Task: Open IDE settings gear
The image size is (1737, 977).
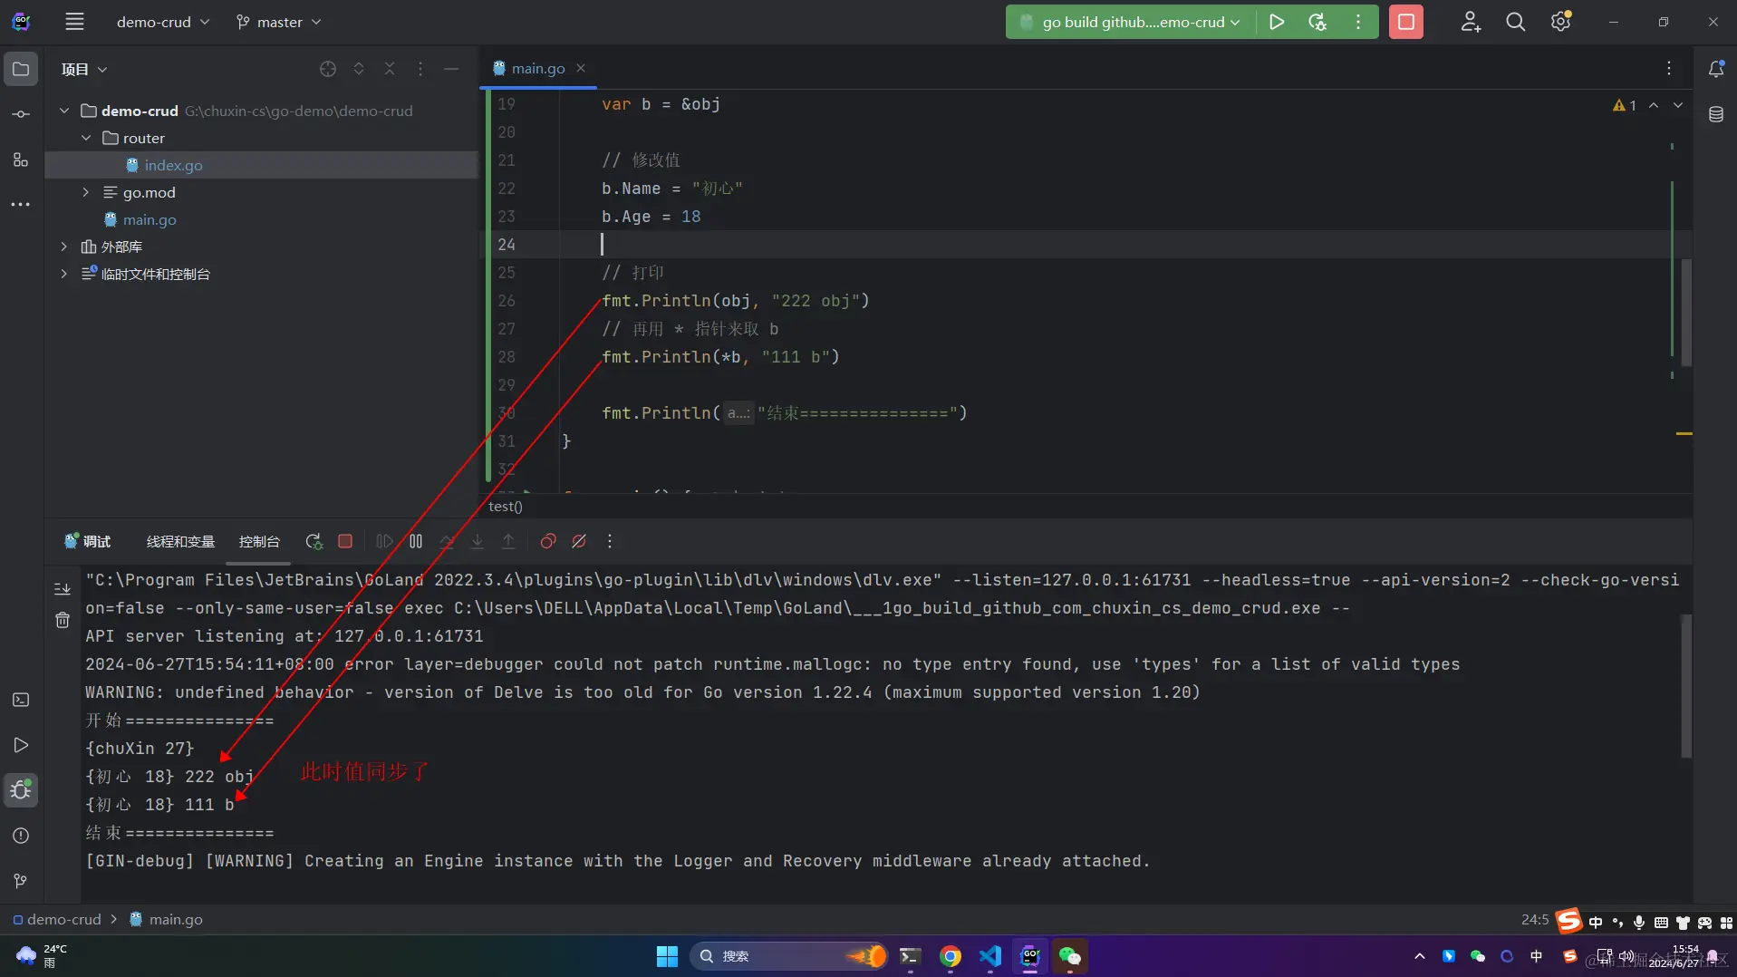Action: click(x=1560, y=22)
